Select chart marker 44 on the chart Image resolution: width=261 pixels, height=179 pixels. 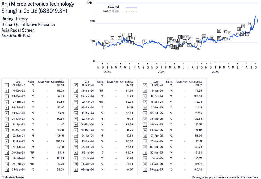(x=239, y=29)
